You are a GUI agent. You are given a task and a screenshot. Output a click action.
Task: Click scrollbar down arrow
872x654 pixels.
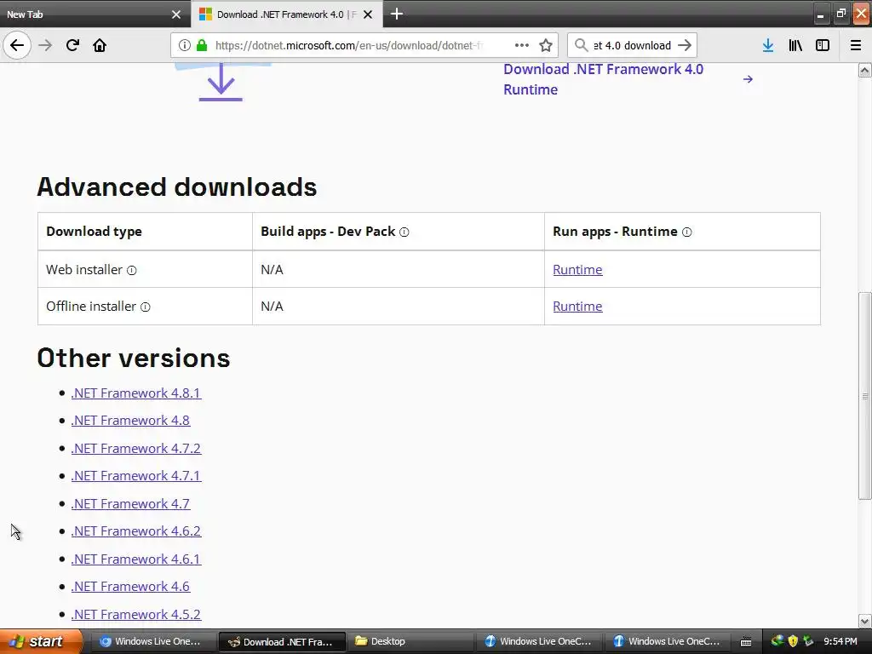coord(865,621)
